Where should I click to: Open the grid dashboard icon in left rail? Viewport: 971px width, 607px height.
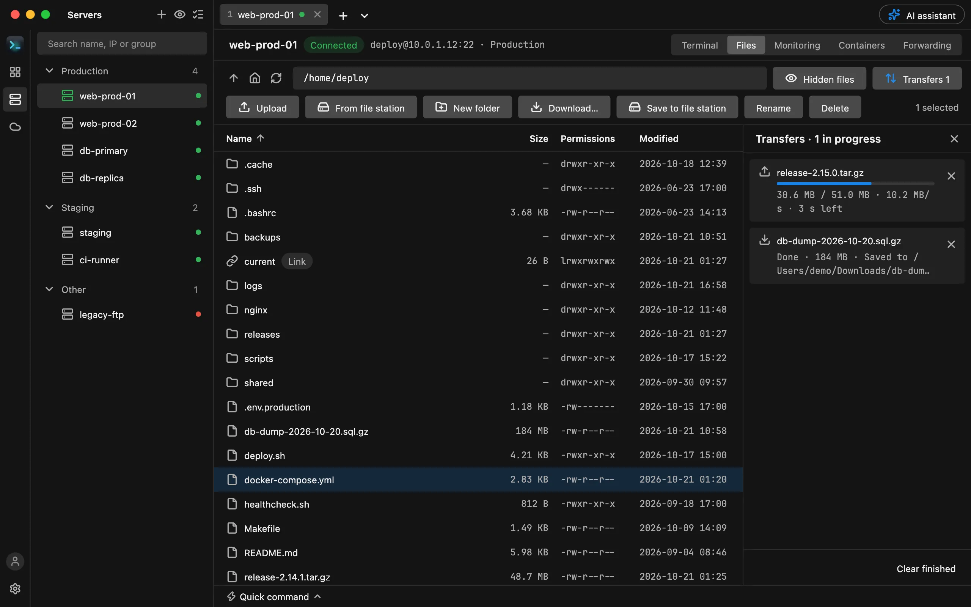tap(15, 72)
